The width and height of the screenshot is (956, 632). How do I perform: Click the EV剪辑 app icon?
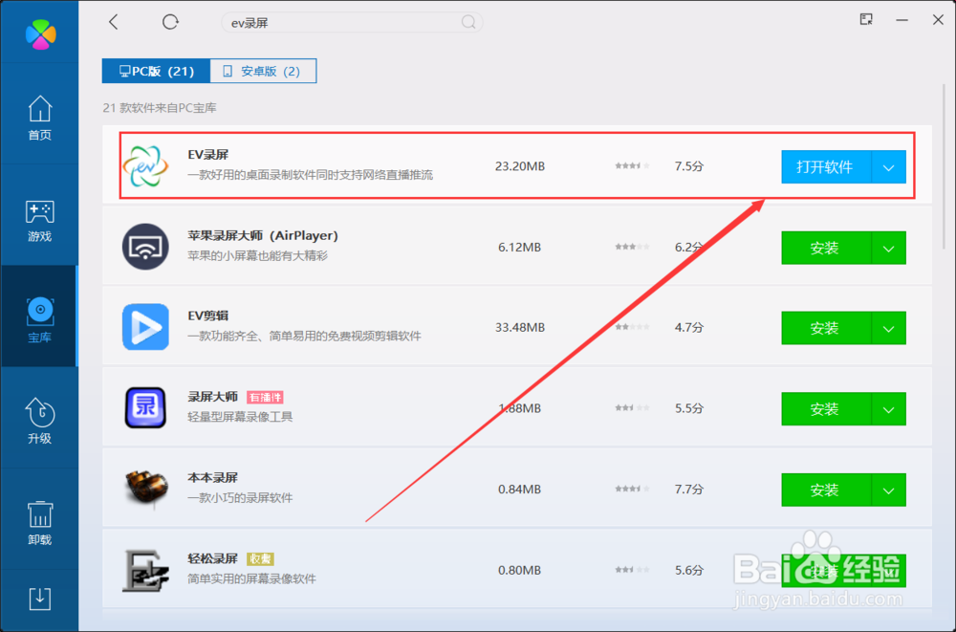[145, 327]
